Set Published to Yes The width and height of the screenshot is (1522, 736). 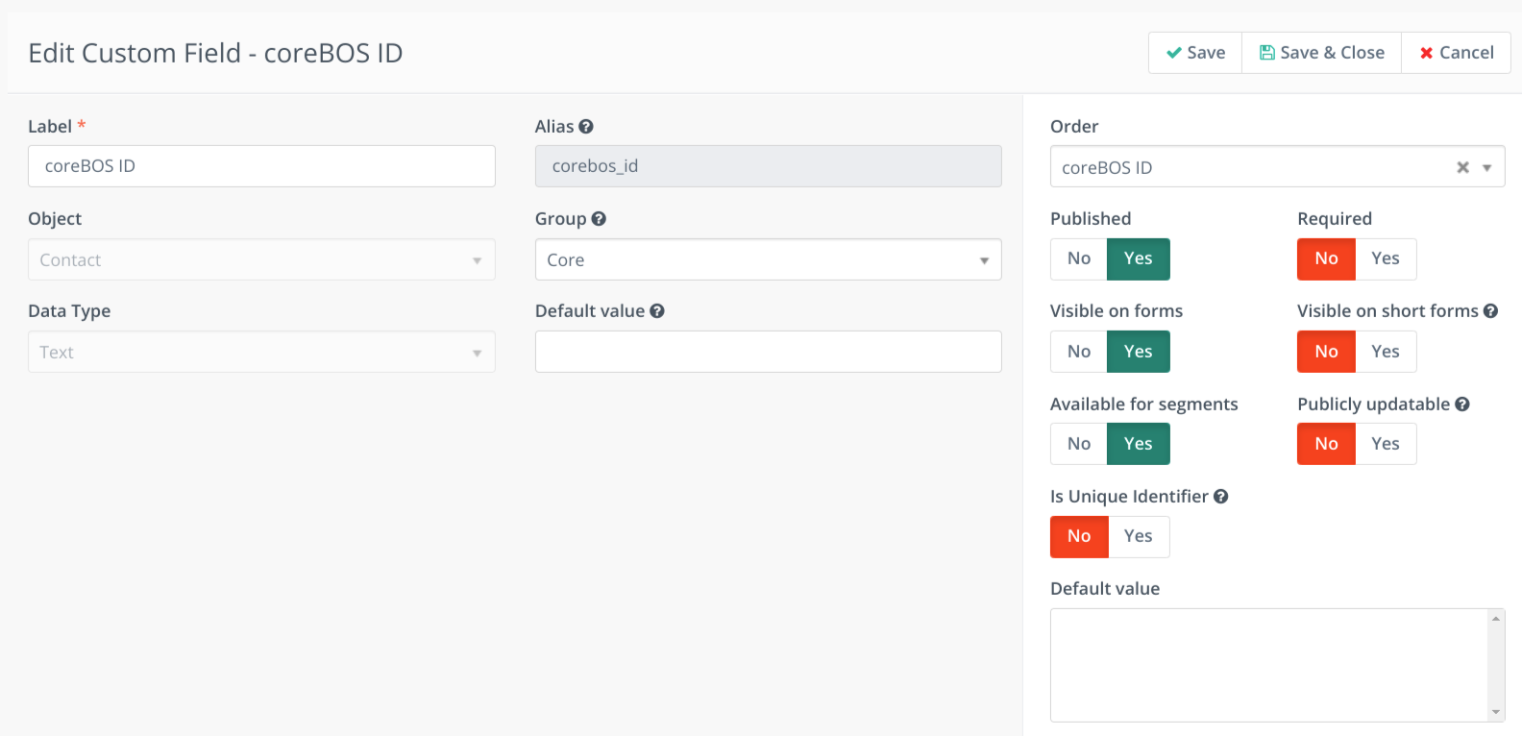pos(1139,258)
